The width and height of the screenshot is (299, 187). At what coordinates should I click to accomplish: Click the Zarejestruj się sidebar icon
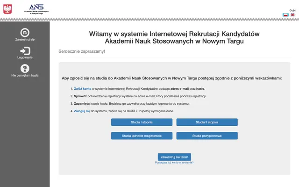[25, 33]
